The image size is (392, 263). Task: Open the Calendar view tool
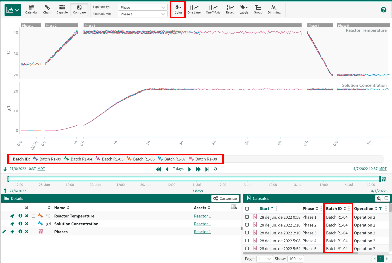tap(31, 9)
